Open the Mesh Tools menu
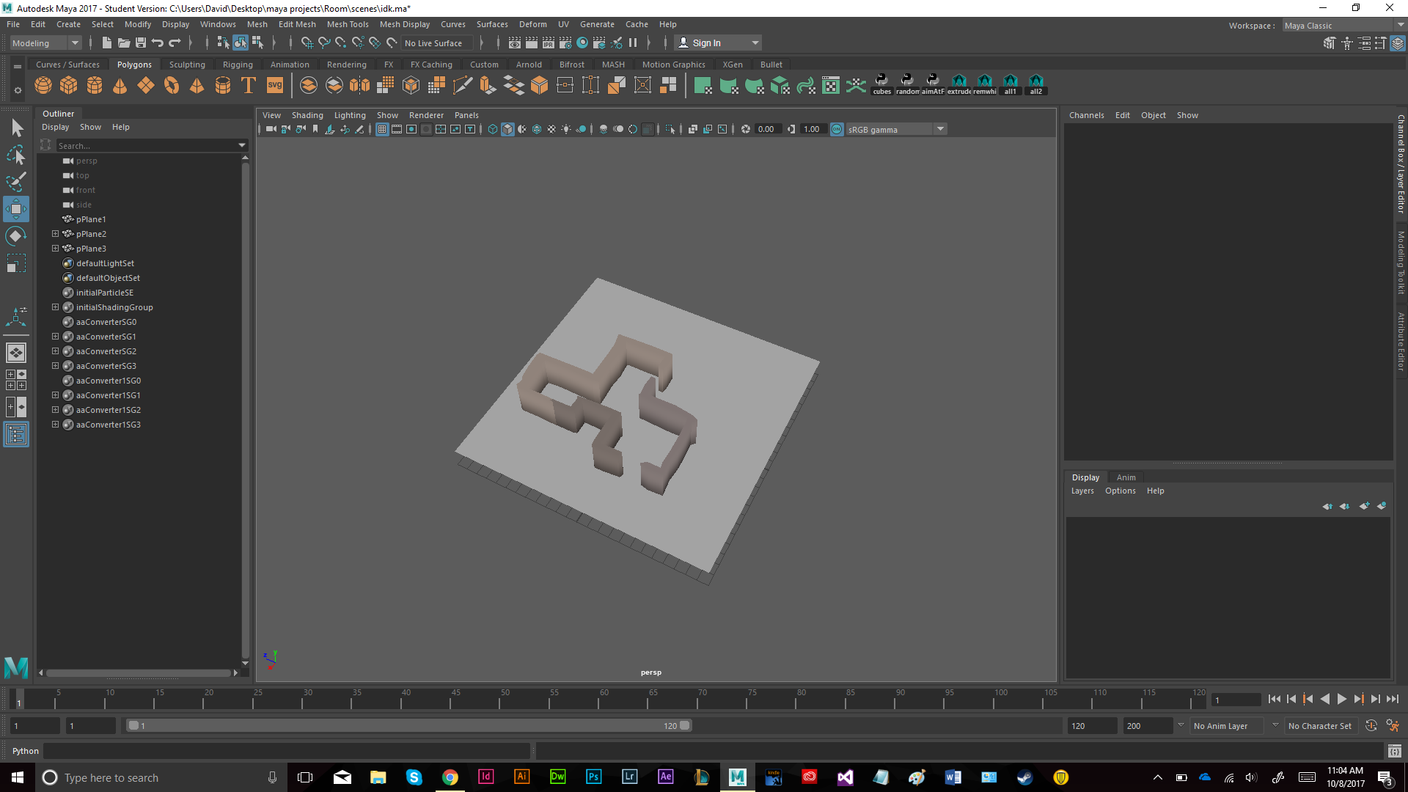The width and height of the screenshot is (1408, 792). pos(347,24)
